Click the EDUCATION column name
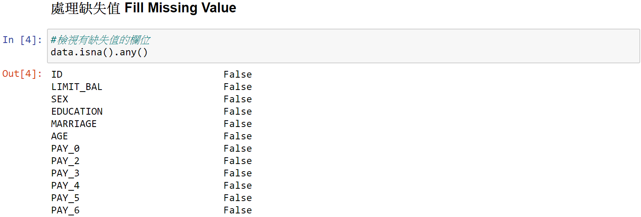Image resolution: width=641 pixels, height=217 pixels. (x=77, y=111)
